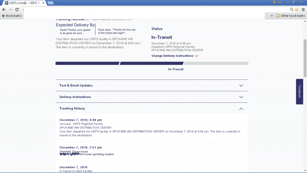The height and width of the screenshot is (173, 307).
Task: Reload the USPS tracking page
Action: tap(17, 10)
